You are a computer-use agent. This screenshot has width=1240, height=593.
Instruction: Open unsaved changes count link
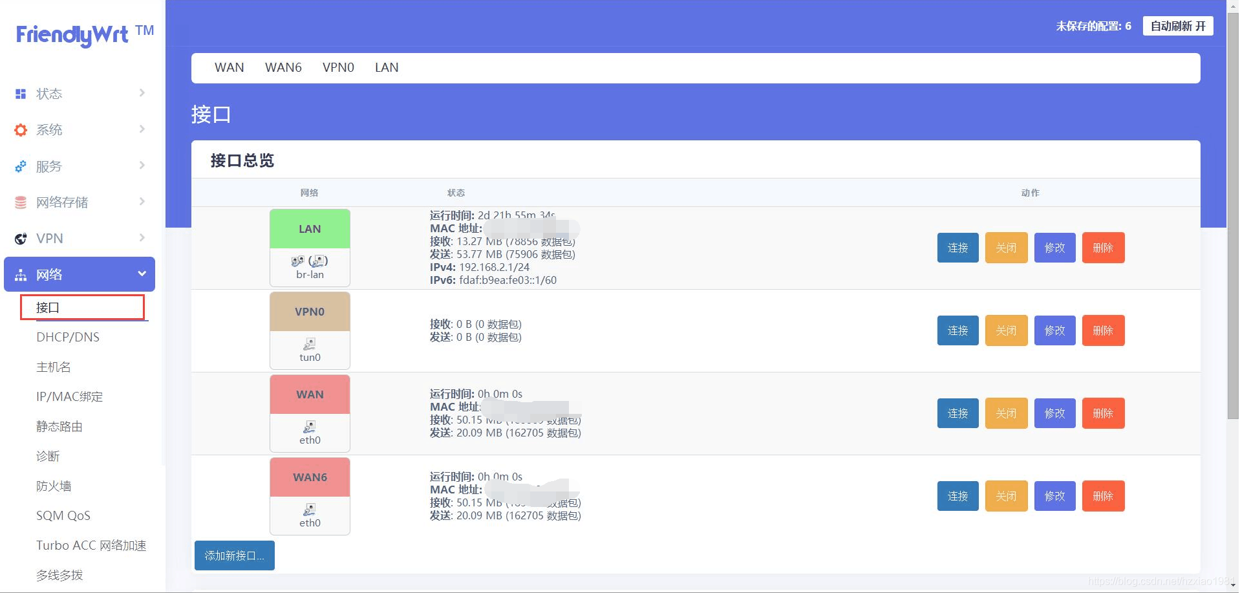coord(1093,26)
